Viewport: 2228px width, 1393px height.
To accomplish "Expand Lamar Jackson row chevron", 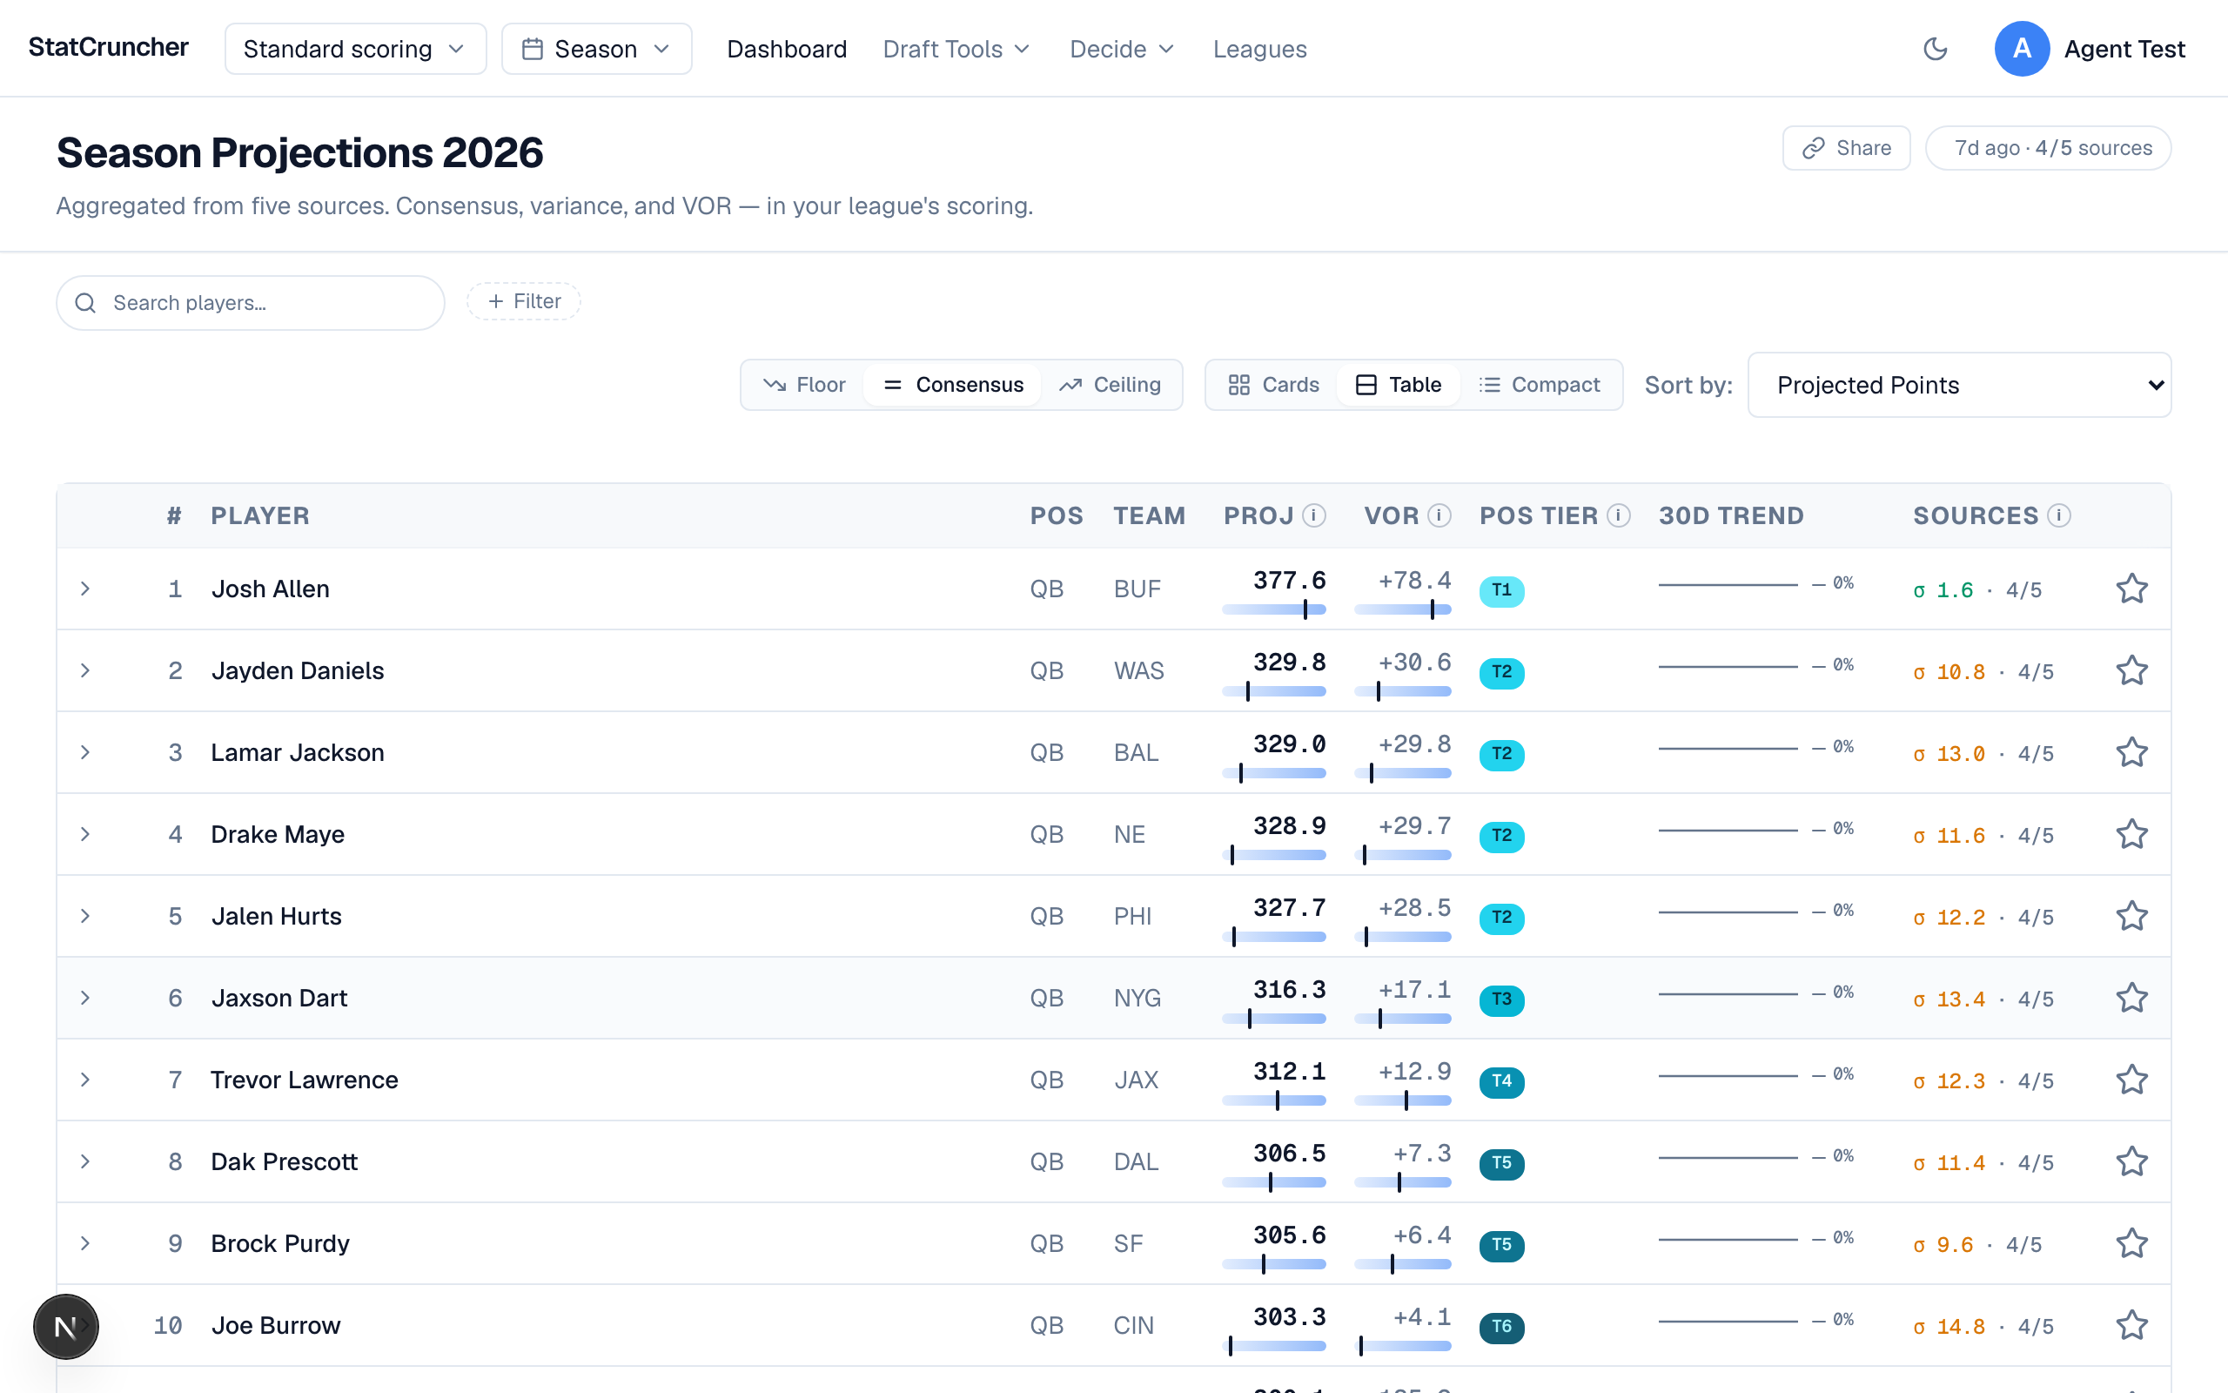I will [x=85, y=753].
